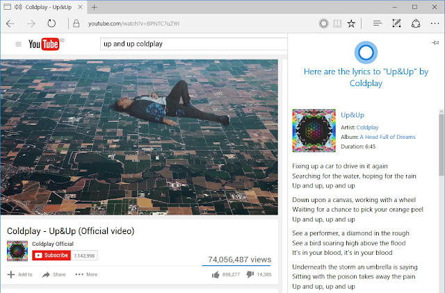Click lyric line 'Fixing up a car to drive in it again'

click(340, 166)
